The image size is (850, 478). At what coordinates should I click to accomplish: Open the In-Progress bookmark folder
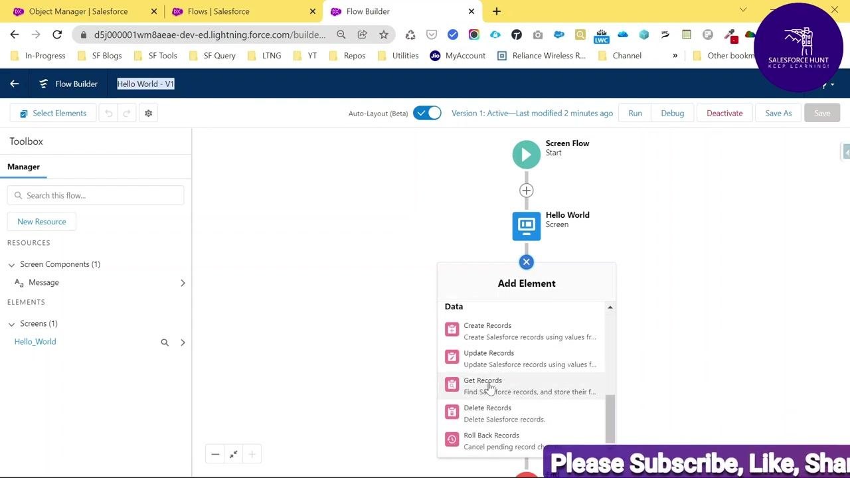coord(38,56)
